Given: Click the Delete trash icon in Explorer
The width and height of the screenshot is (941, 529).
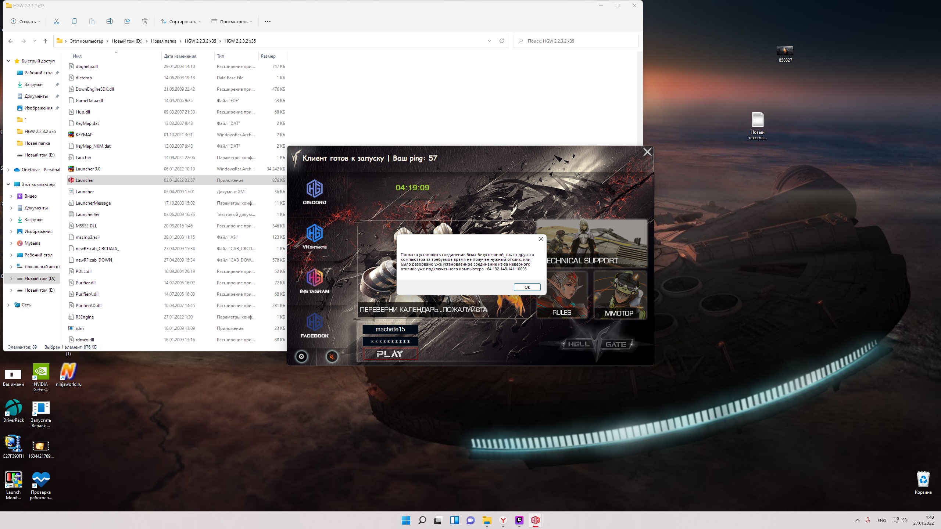Looking at the screenshot, I should pos(145,21).
